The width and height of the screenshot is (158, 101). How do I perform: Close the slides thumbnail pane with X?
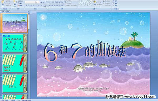(28, 12)
